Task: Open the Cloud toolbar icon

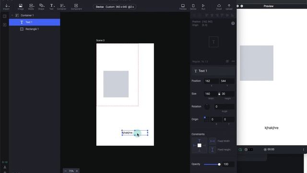Action: pyautogui.click(x=219, y=7)
